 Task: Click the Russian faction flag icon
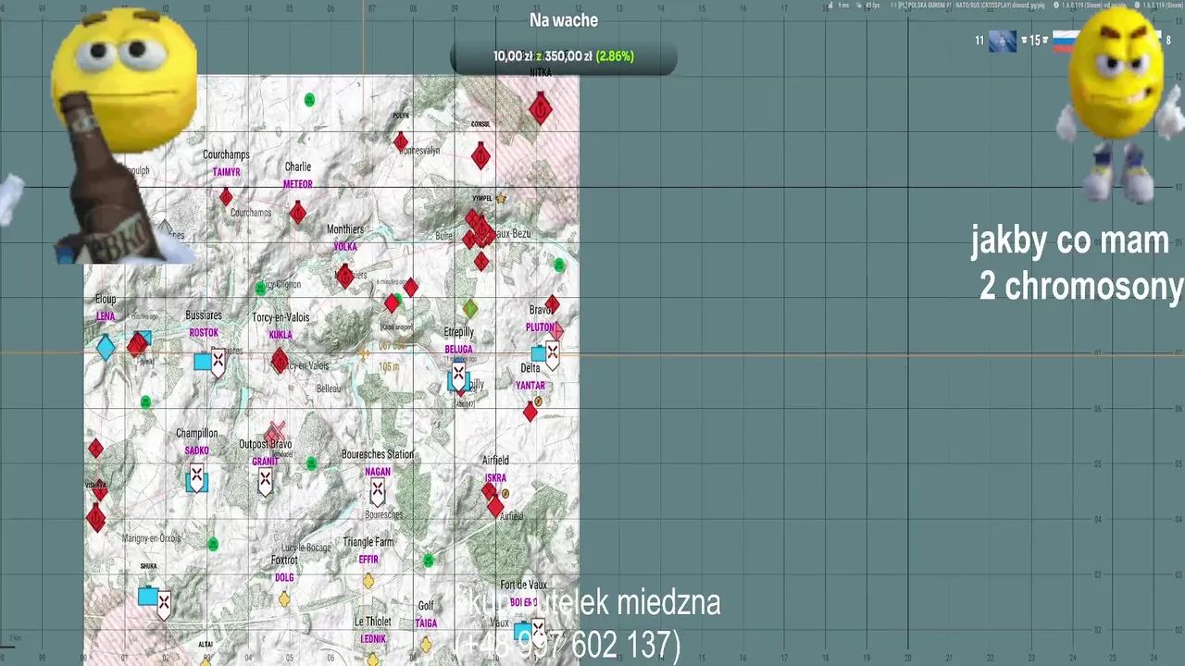pos(1061,41)
